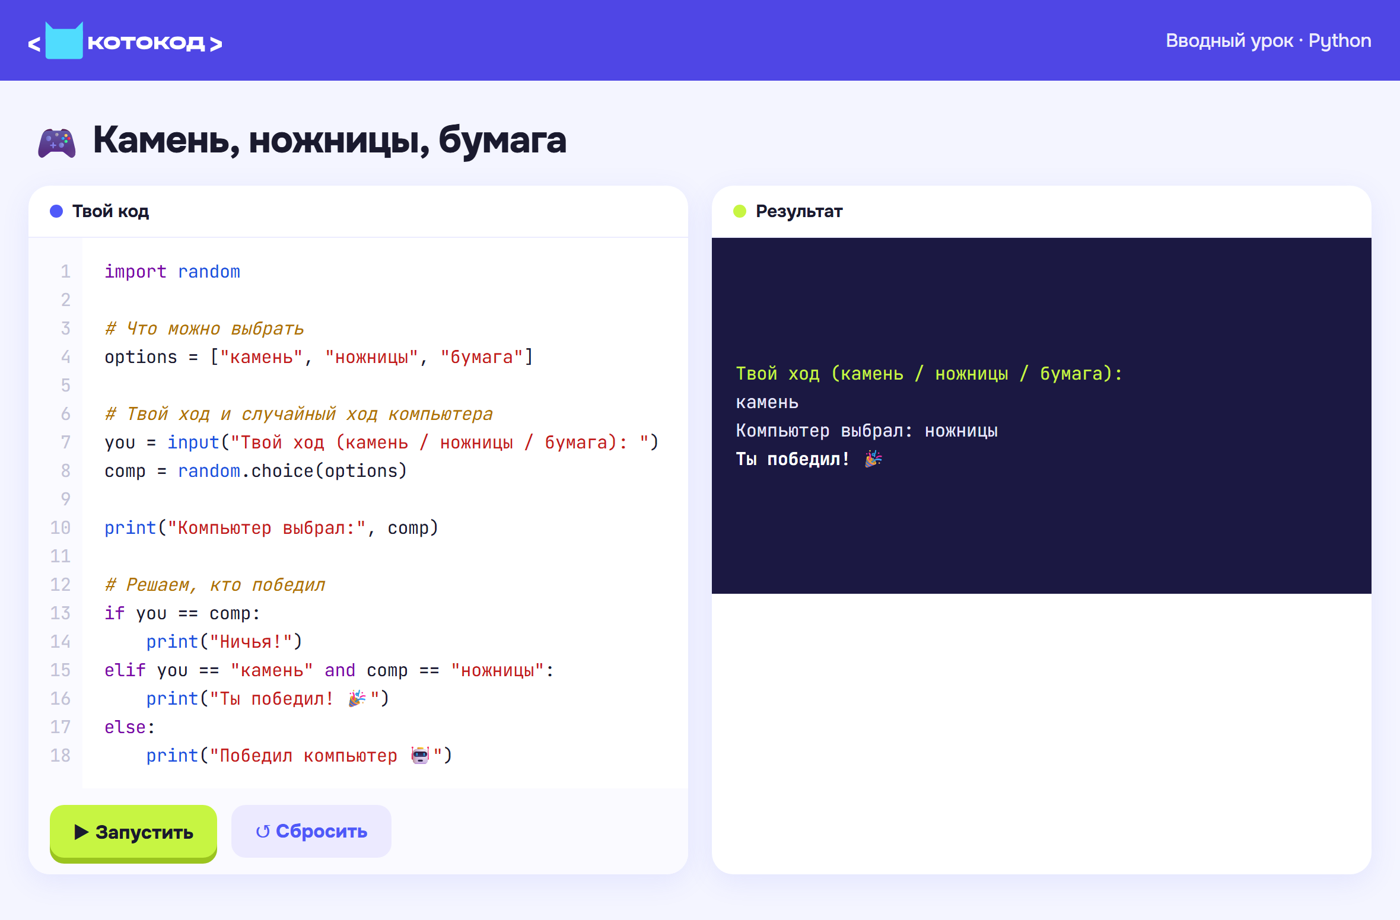Screen dimensions: 1400x920
Task: Click the entered answer камень in the output
Action: click(x=767, y=402)
